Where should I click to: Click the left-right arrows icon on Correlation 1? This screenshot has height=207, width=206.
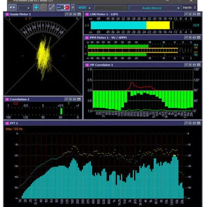[75, 99]
